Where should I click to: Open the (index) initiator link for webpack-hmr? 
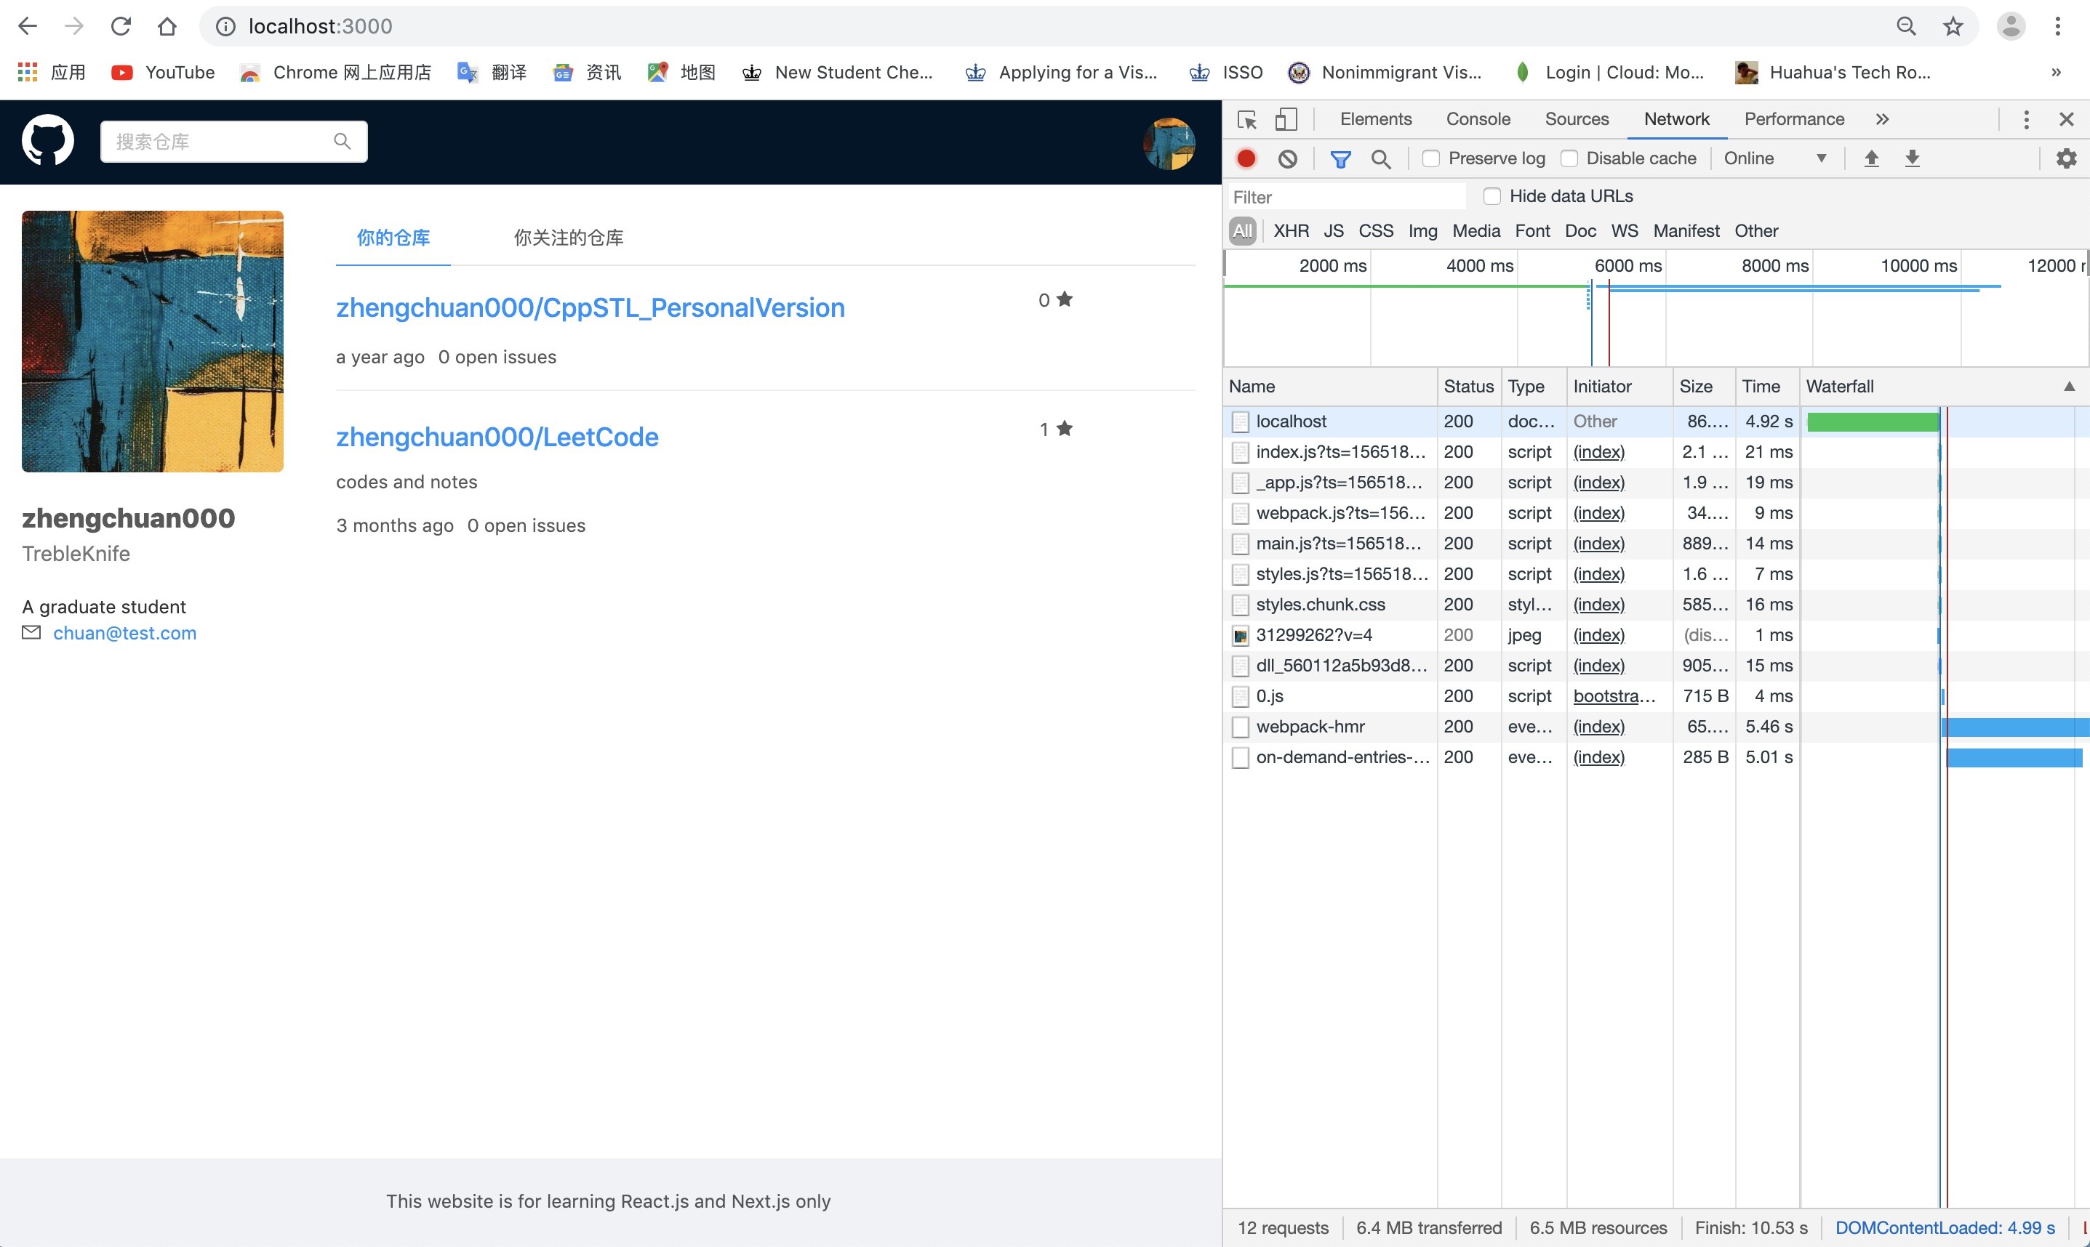tap(1598, 726)
